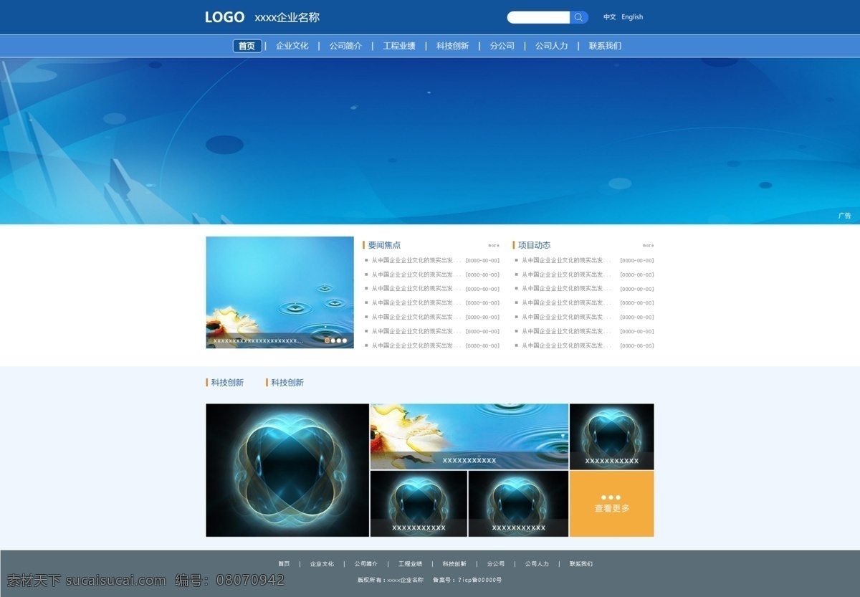The image size is (860, 597).
Task: Open 公司人力 from the top menu
Action: pos(552,46)
